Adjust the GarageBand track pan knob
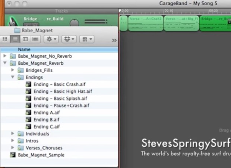Screen dimensions: 231x168 pyautogui.click(x=75, y=23)
